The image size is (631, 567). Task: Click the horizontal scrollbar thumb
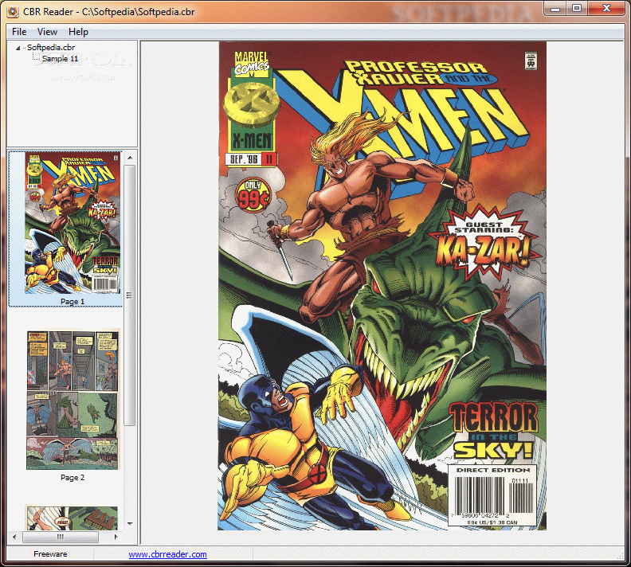click(61, 537)
